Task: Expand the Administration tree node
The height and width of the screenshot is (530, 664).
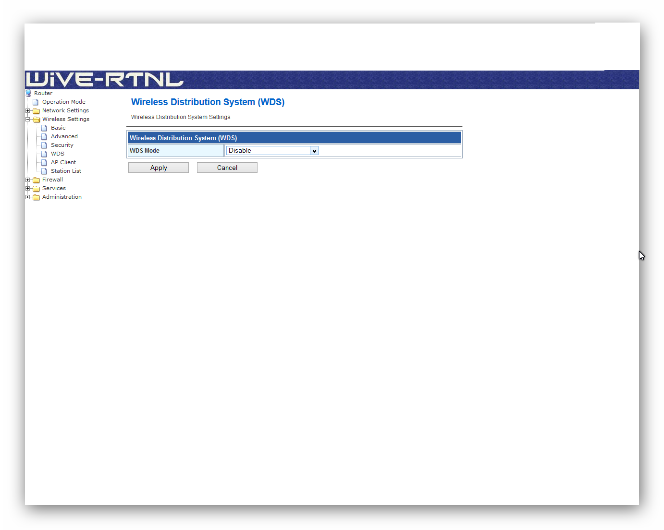Action: coord(28,197)
